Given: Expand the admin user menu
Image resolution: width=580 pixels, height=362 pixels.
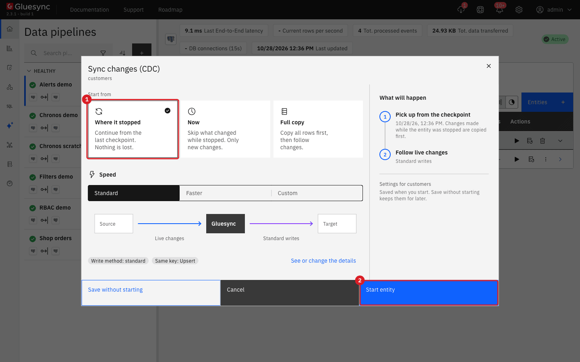Looking at the screenshot, I should click(x=554, y=10).
